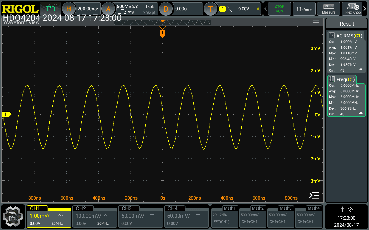Screen dimensions: 369x230
Task: Click the orange T trigger position marker
Action: pyautogui.click(x=163, y=33)
